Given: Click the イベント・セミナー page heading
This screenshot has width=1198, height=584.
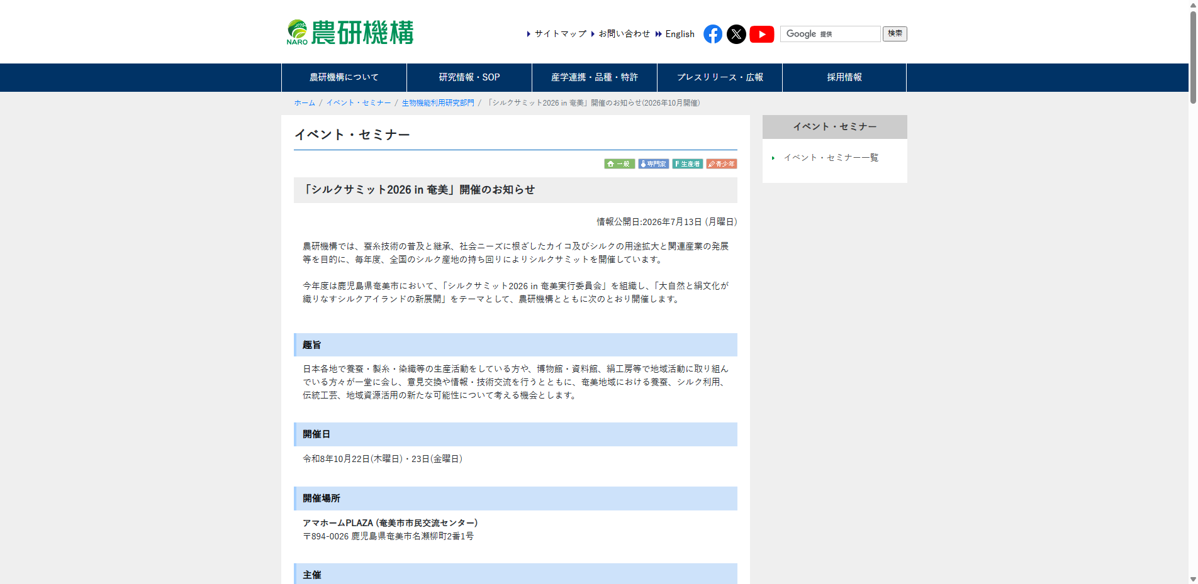Looking at the screenshot, I should click(x=352, y=135).
